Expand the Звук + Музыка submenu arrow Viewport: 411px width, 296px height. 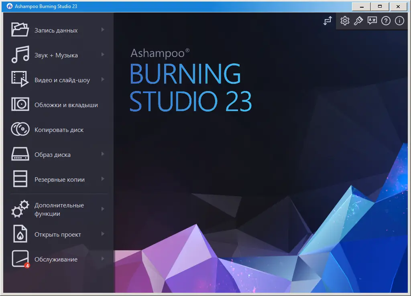pyautogui.click(x=103, y=55)
